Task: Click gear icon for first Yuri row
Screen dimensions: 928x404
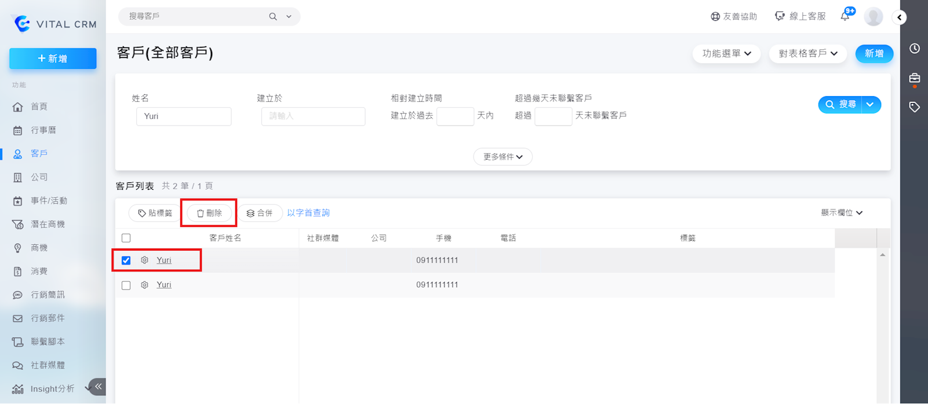Action: pos(144,260)
